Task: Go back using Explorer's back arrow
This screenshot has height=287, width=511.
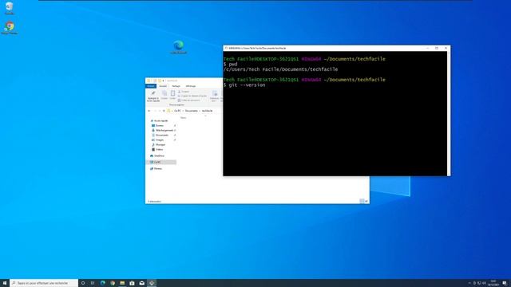Action: point(149,111)
